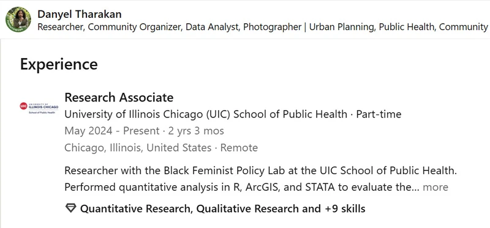The image size is (490, 228).
Task: Click the Remote work type label
Action: pos(239,147)
